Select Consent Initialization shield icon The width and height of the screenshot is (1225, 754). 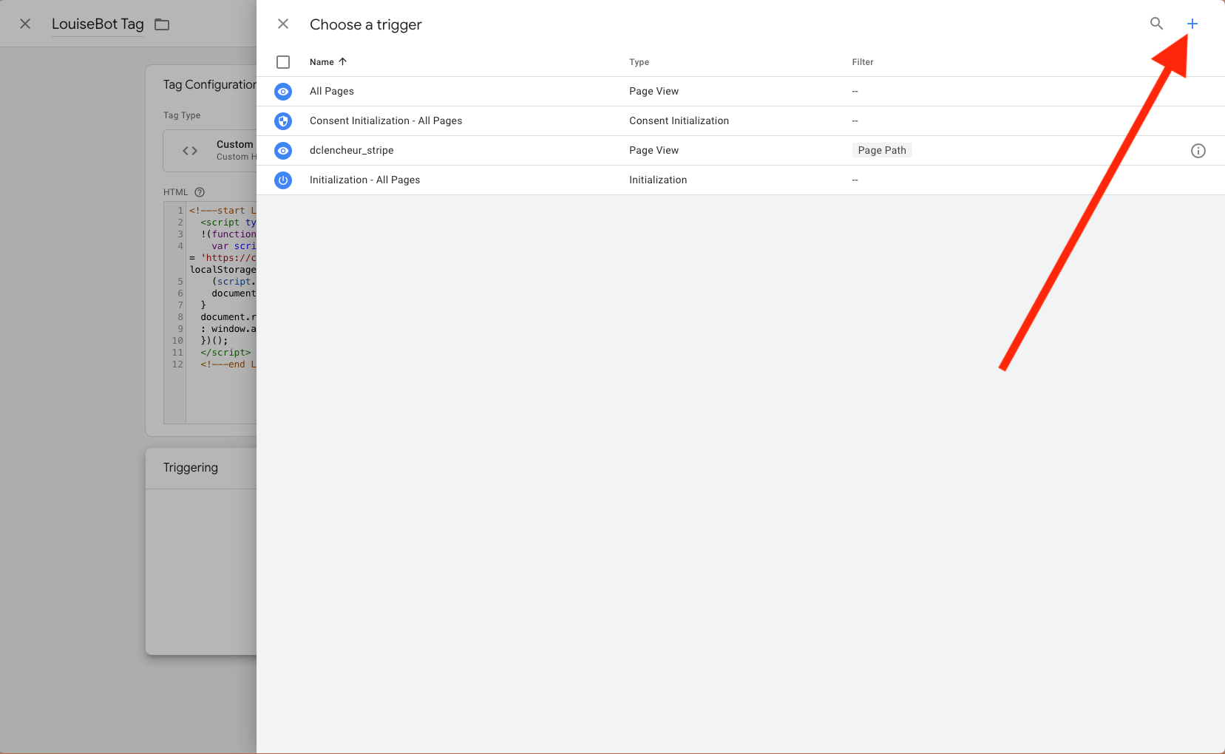click(283, 121)
